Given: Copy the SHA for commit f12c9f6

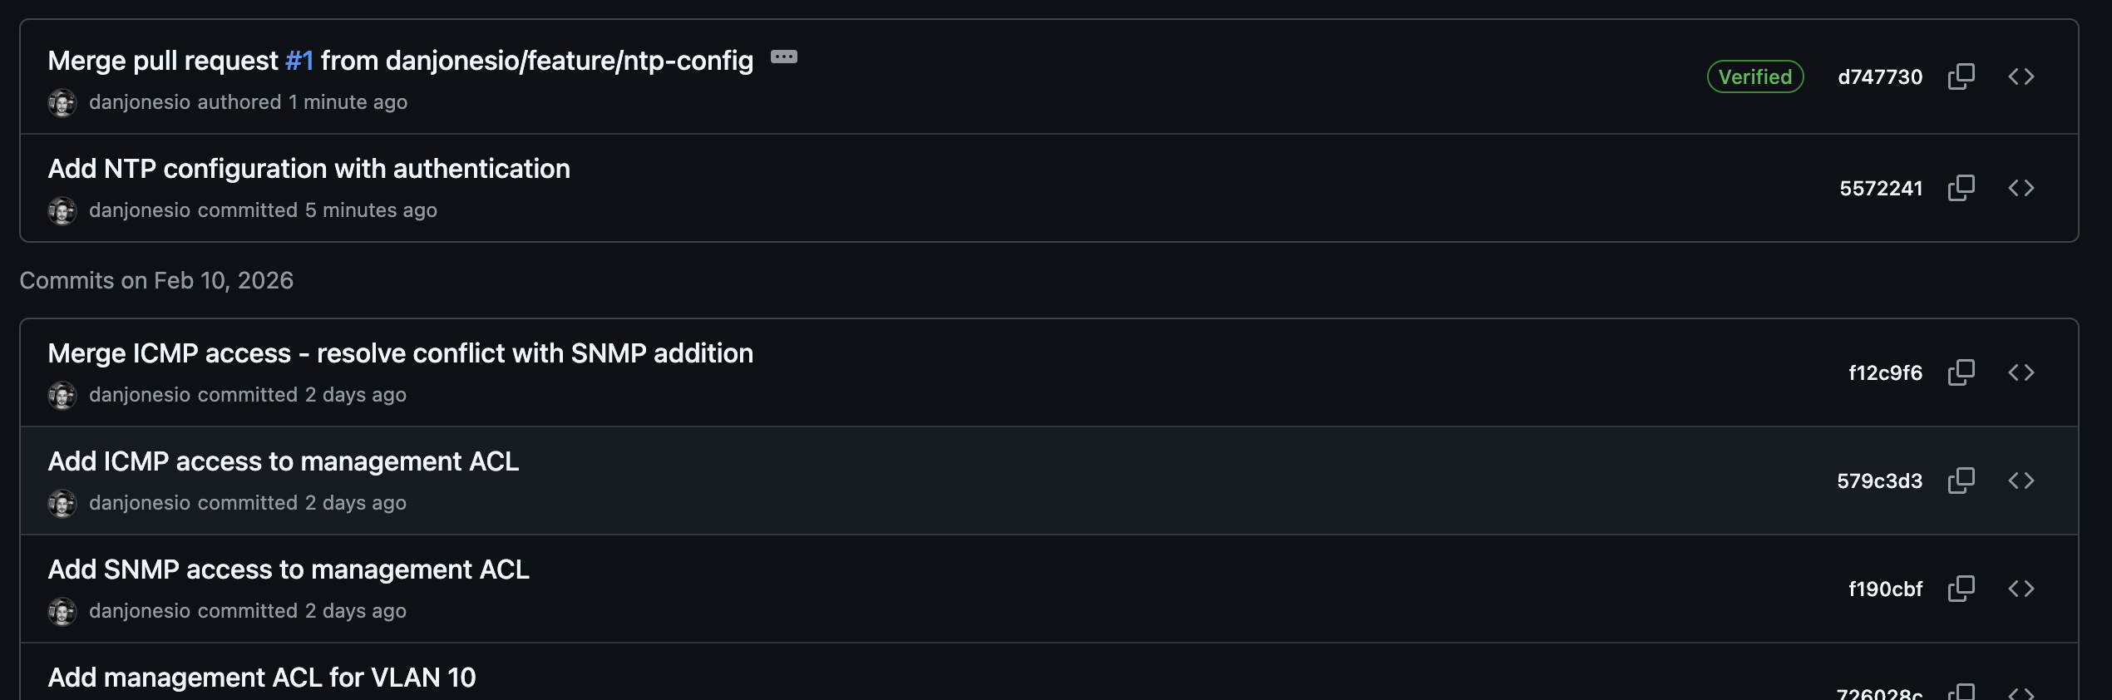Looking at the screenshot, I should coord(1961,372).
